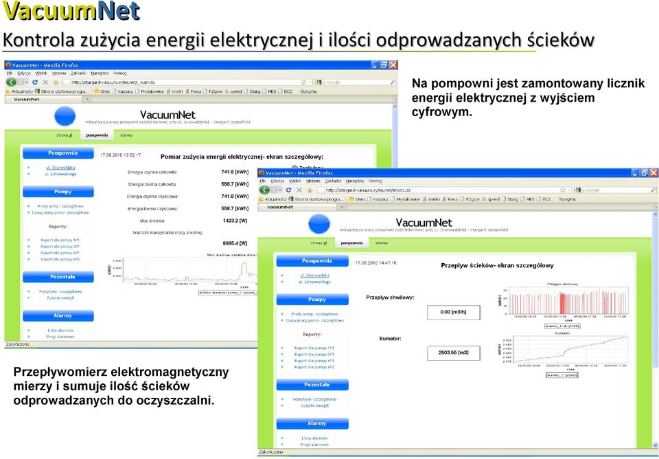
Task: Open Onet bookmark in the flow window
Action: coord(356,199)
